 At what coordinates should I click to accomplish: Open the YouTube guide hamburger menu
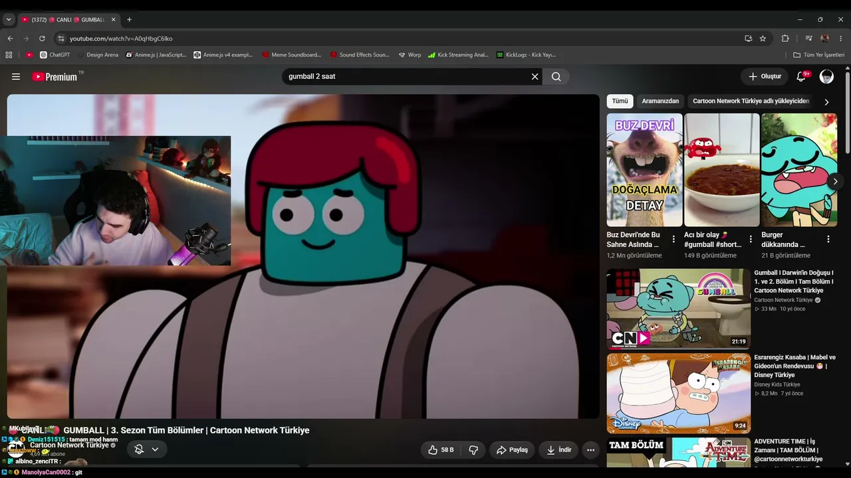16,76
